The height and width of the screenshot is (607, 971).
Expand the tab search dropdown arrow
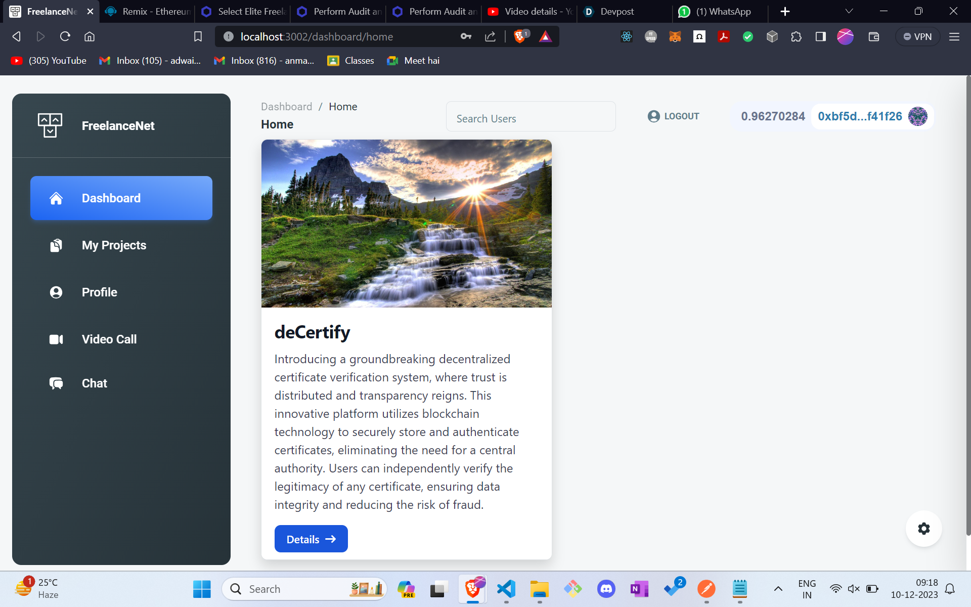coord(849,11)
